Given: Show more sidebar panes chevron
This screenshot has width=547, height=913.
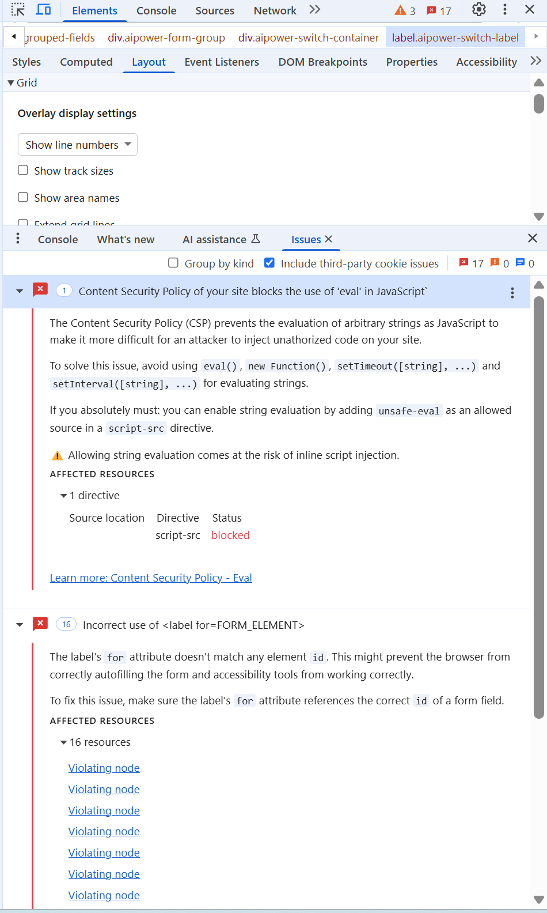Looking at the screenshot, I should click(x=535, y=61).
